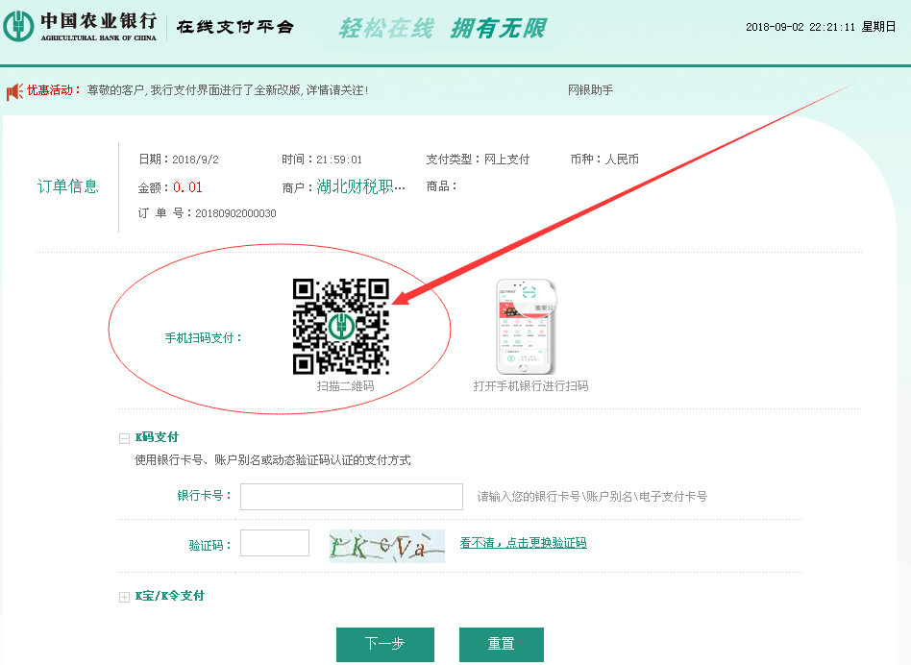Click the 商品 label
The image size is (911, 665).
click(x=441, y=186)
